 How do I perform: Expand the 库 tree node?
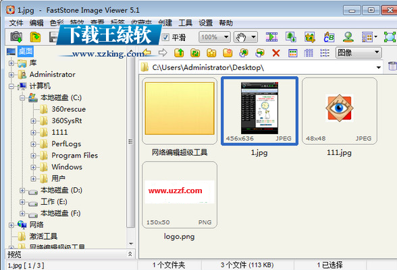click(x=11, y=63)
